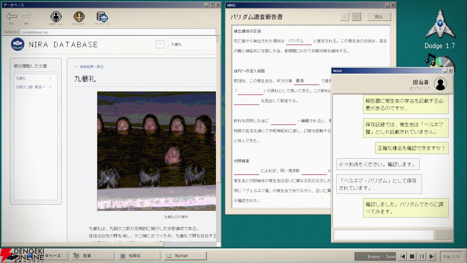
Task: Click the NIRA Database logo
Action: pos(18,45)
